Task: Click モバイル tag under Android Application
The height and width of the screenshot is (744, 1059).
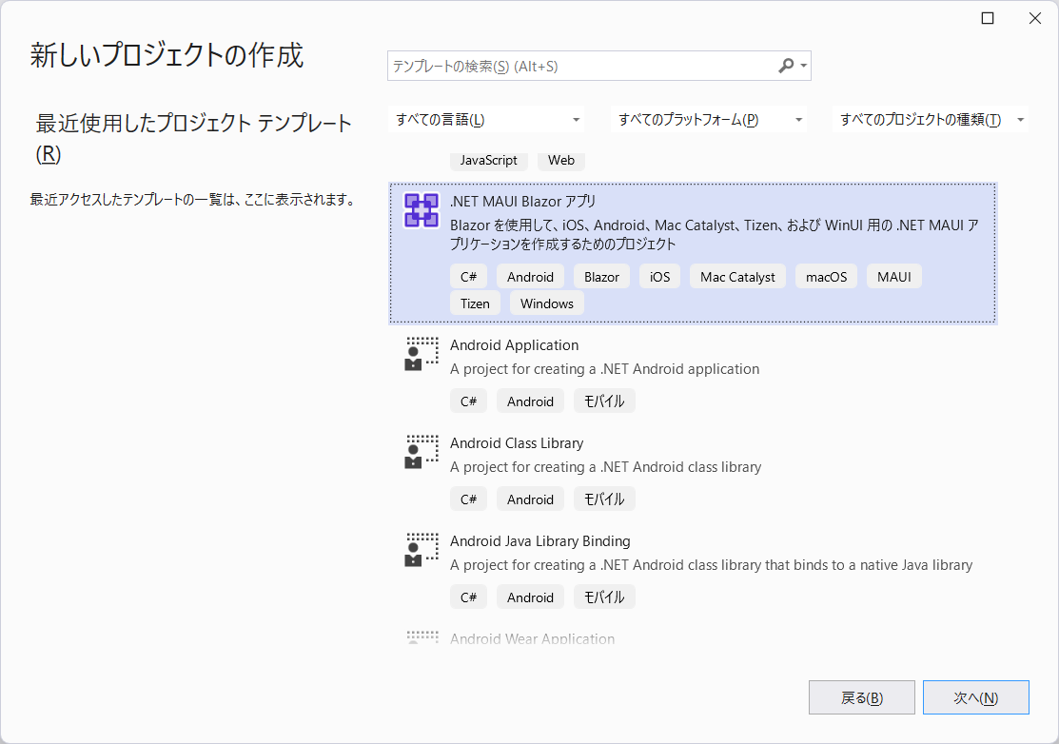Action: 604,401
